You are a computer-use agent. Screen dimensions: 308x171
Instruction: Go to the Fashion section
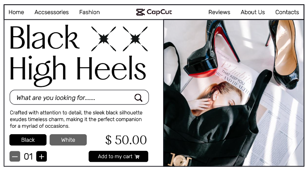click(89, 12)
